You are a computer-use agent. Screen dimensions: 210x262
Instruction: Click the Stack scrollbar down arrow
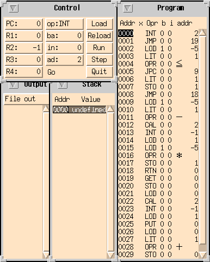[110, 254]
